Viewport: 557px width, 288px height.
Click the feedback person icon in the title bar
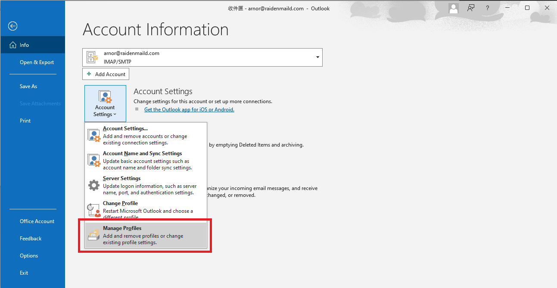(471, 8)
